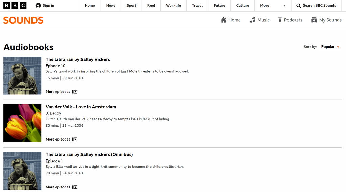The image size is (346, 192).
Task: Go to the Worklife section
Action: [x=174, y=5]
